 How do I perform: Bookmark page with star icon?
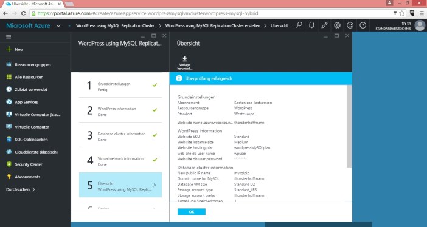tap(401, 13)
